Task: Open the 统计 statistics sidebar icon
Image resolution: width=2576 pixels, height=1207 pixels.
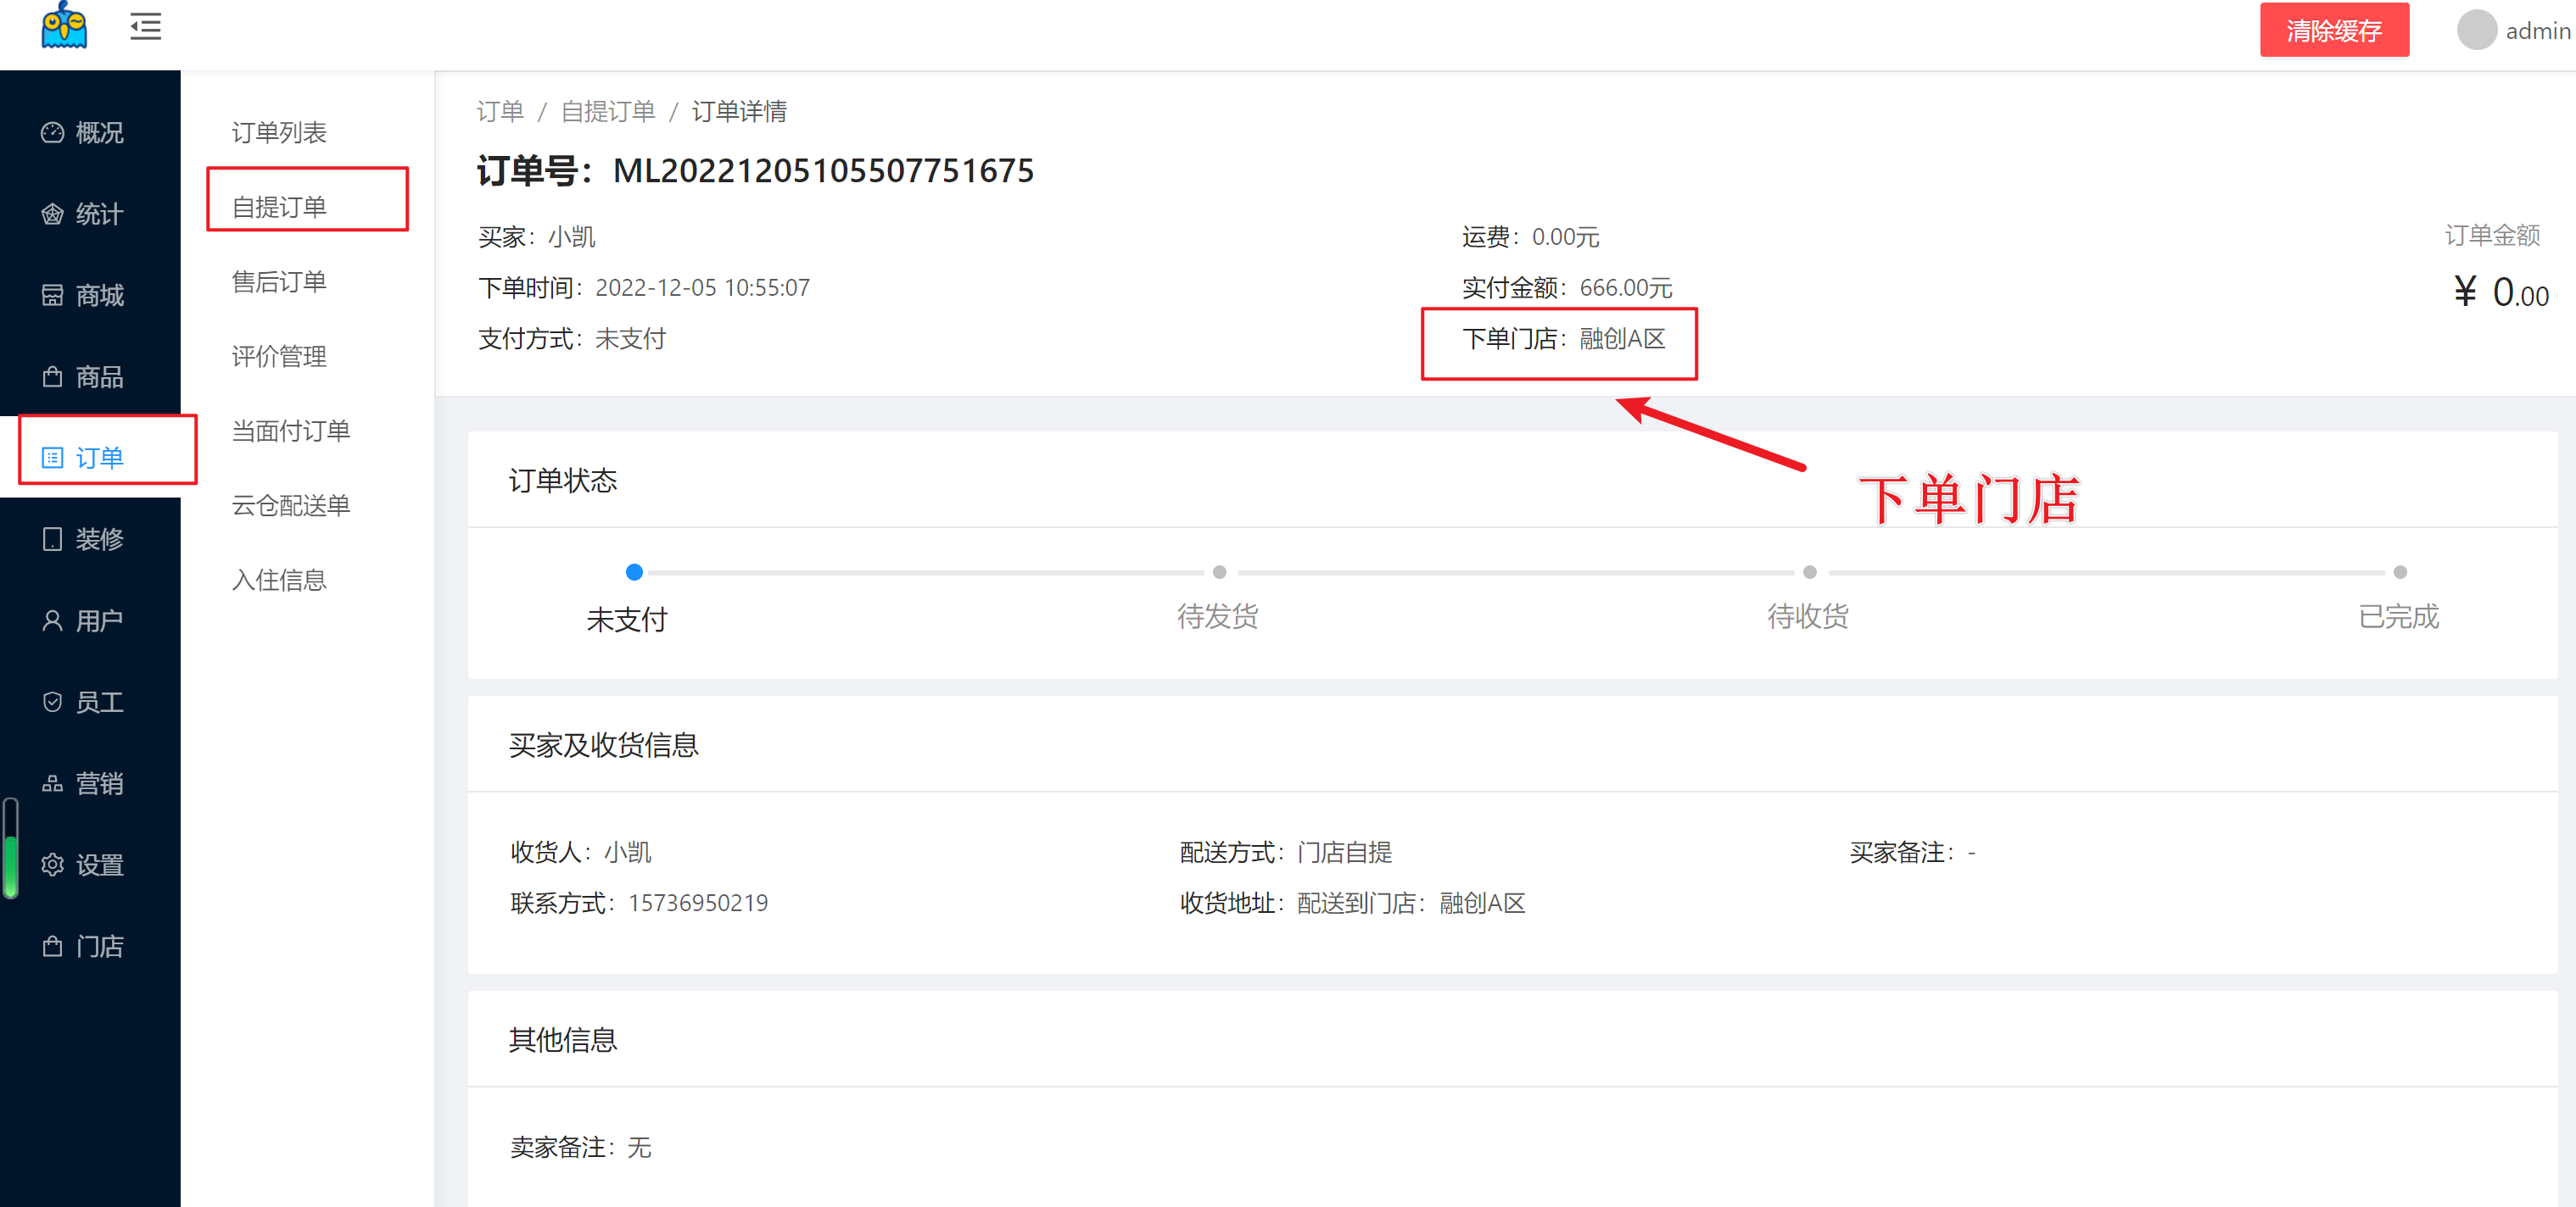Action: tap(52, 214)
